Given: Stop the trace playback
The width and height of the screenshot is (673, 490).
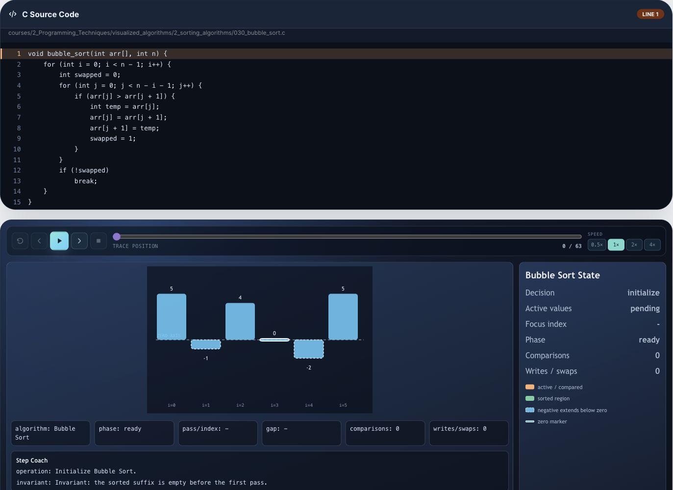Looking at the screenshot, I should click(x=99, y=241).
